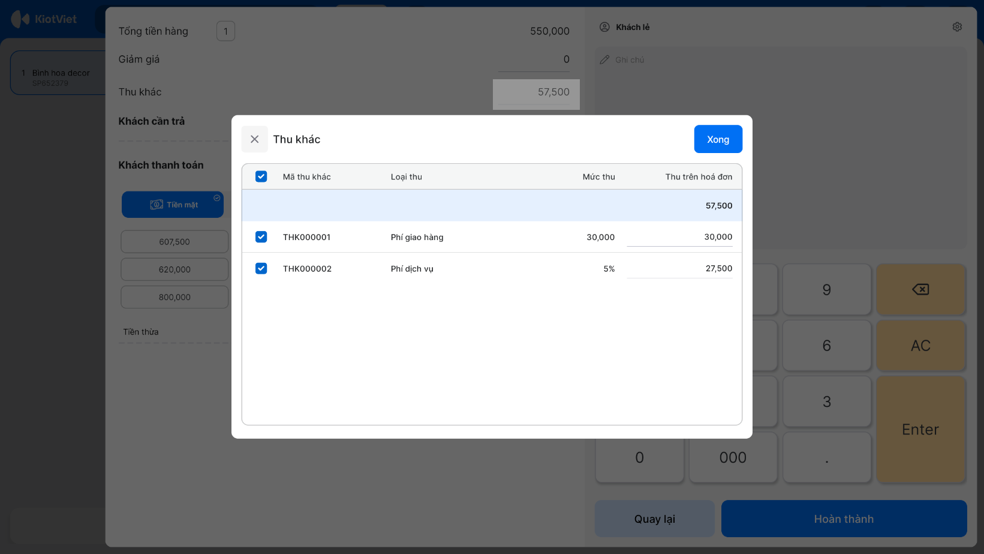Screen dimensions: 984x554
Task: Click the Mức thu column header
Action: (x=598, y=176)
